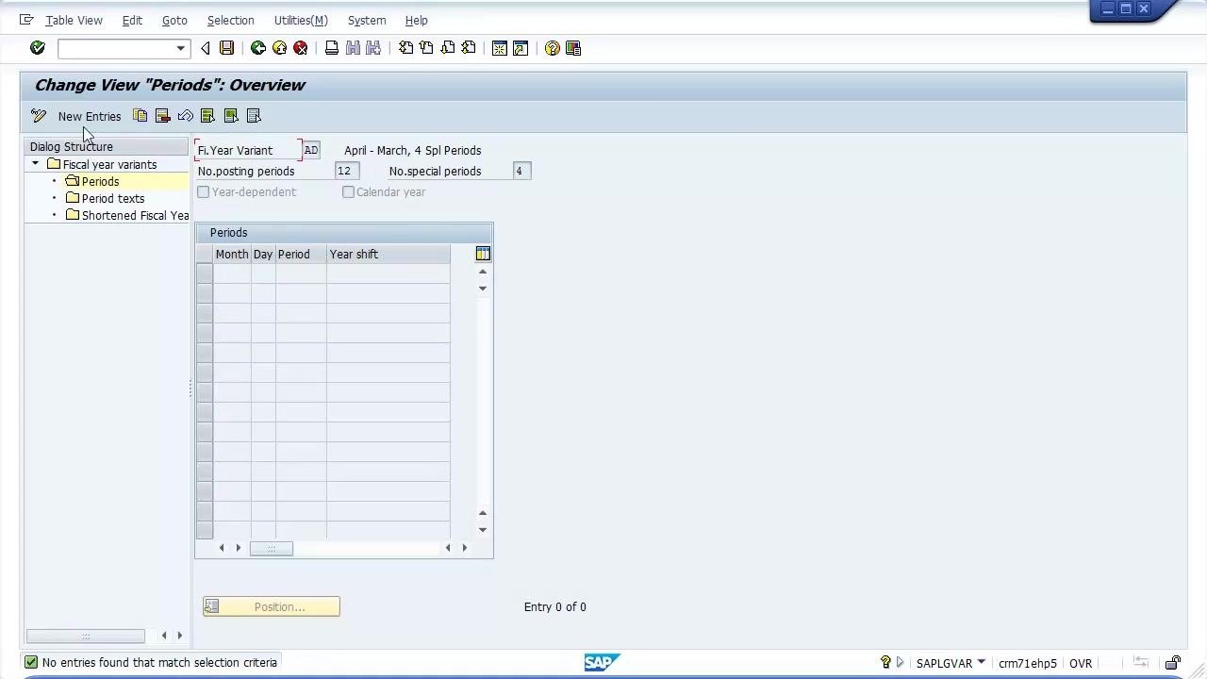The width and height of the screenshot is (1207, 679).
Task: Click the Last Page icon
Action: point(469,48)
